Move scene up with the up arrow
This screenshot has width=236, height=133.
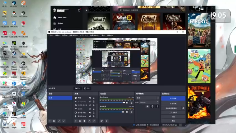pyautogui.click(x=59, y=121)
